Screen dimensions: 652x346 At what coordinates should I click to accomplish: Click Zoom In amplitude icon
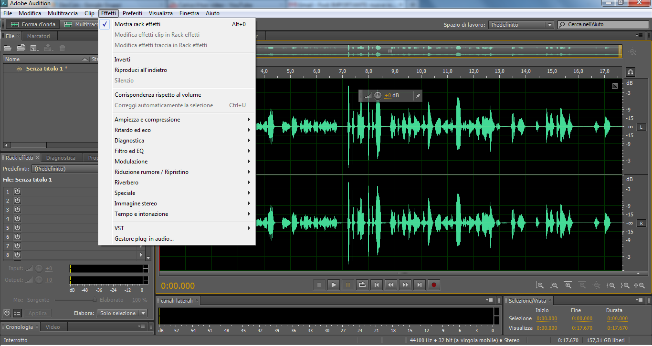(x=540, y=285)
